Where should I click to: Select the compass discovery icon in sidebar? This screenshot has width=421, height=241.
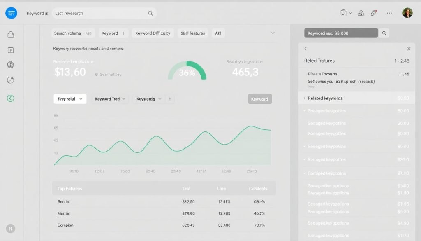(10, 79)
